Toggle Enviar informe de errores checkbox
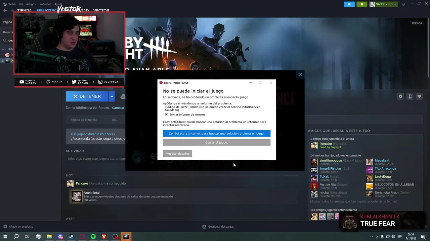430x241 pixels. point(167,114)
